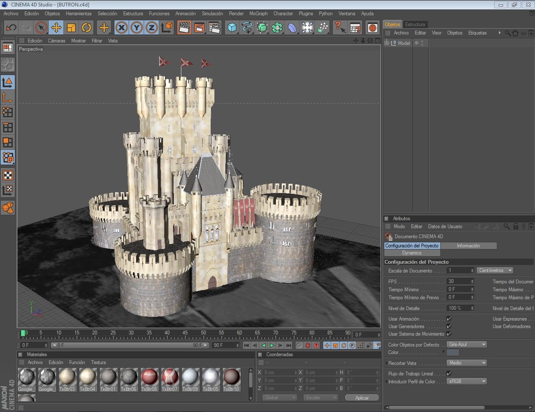Click the Undo arrow icon
Image resolution: width=535 pixels, height=412 pixels.
point(11,27)
